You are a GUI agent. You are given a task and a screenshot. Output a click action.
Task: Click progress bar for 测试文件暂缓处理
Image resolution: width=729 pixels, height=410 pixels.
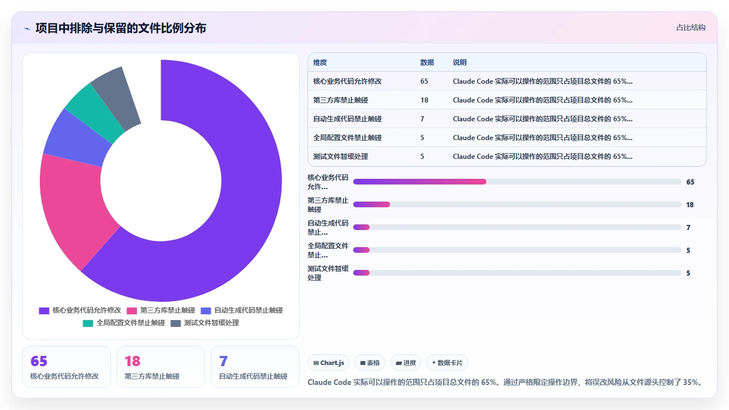click(517, 273)
